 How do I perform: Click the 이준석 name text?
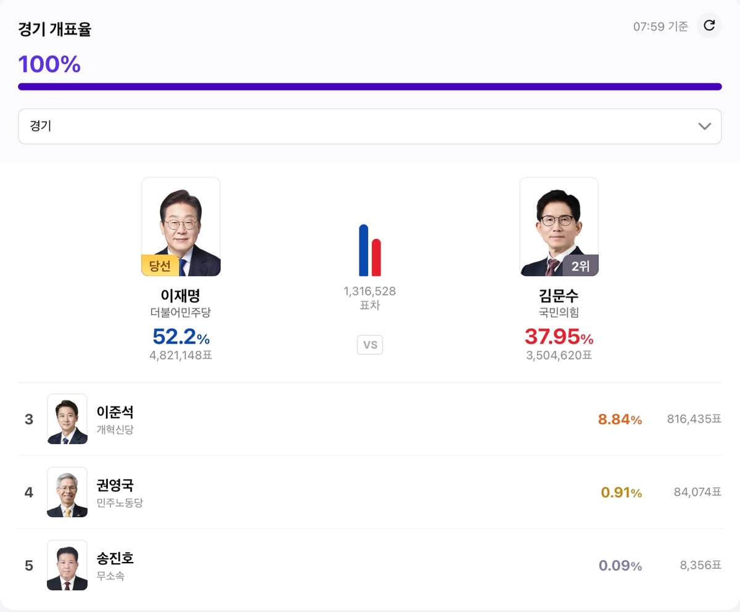[115, 412]
